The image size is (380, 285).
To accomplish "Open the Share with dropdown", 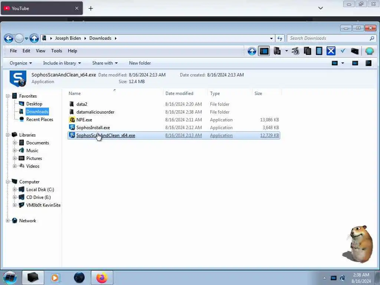I will point(105,63).
